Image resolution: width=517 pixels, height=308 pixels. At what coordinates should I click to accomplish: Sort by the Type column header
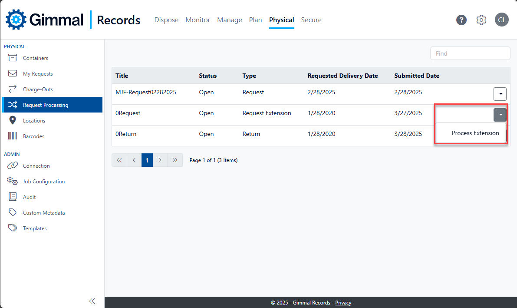point(249,76)
